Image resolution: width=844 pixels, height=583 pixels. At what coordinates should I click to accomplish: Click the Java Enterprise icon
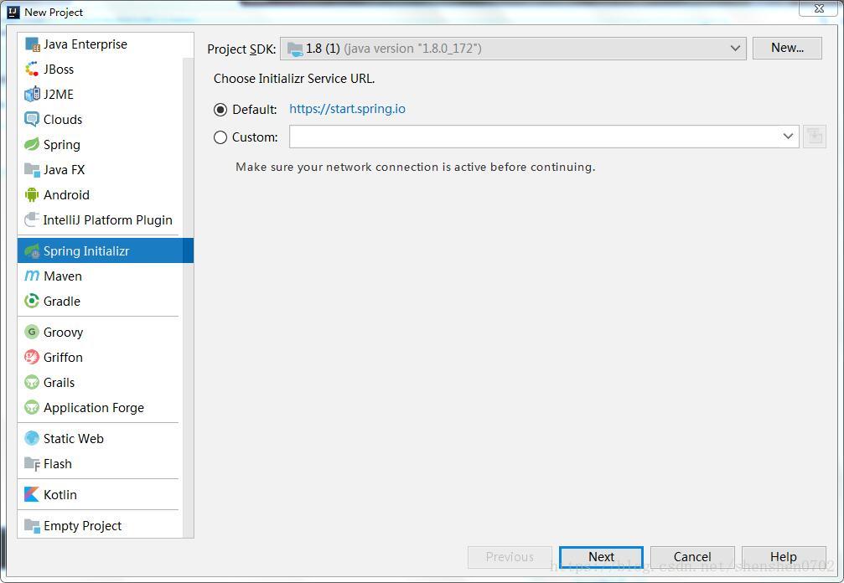(33, 44)
